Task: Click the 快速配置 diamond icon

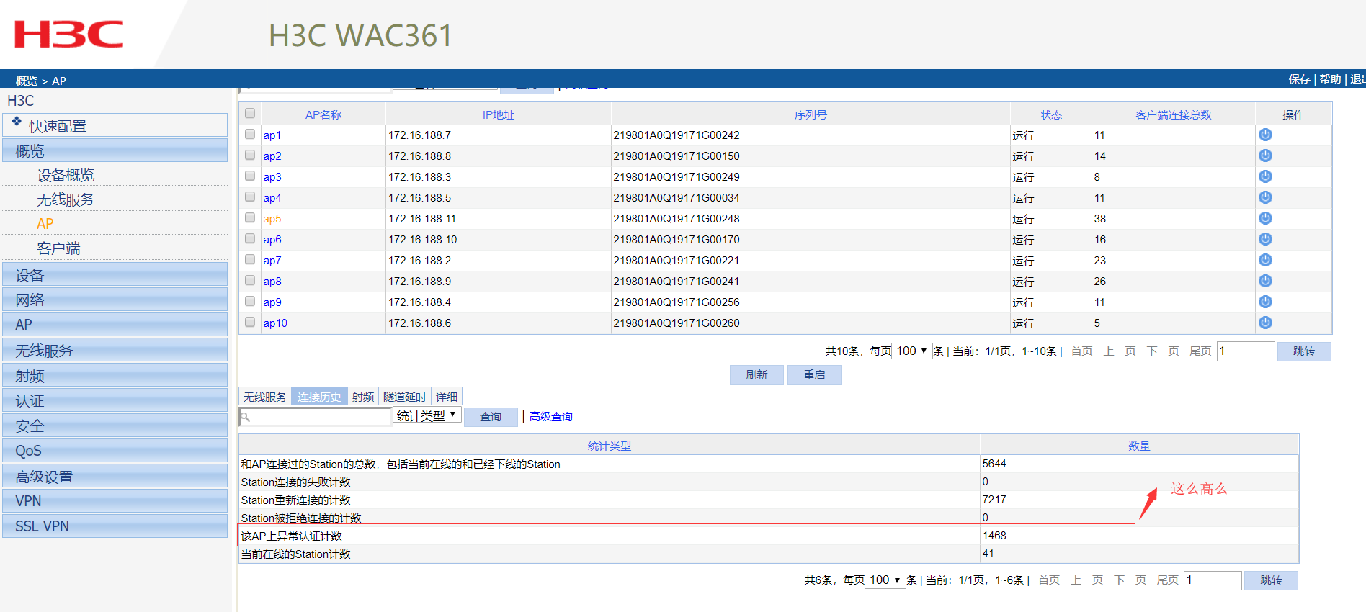Action: click(x=17, y=121)
